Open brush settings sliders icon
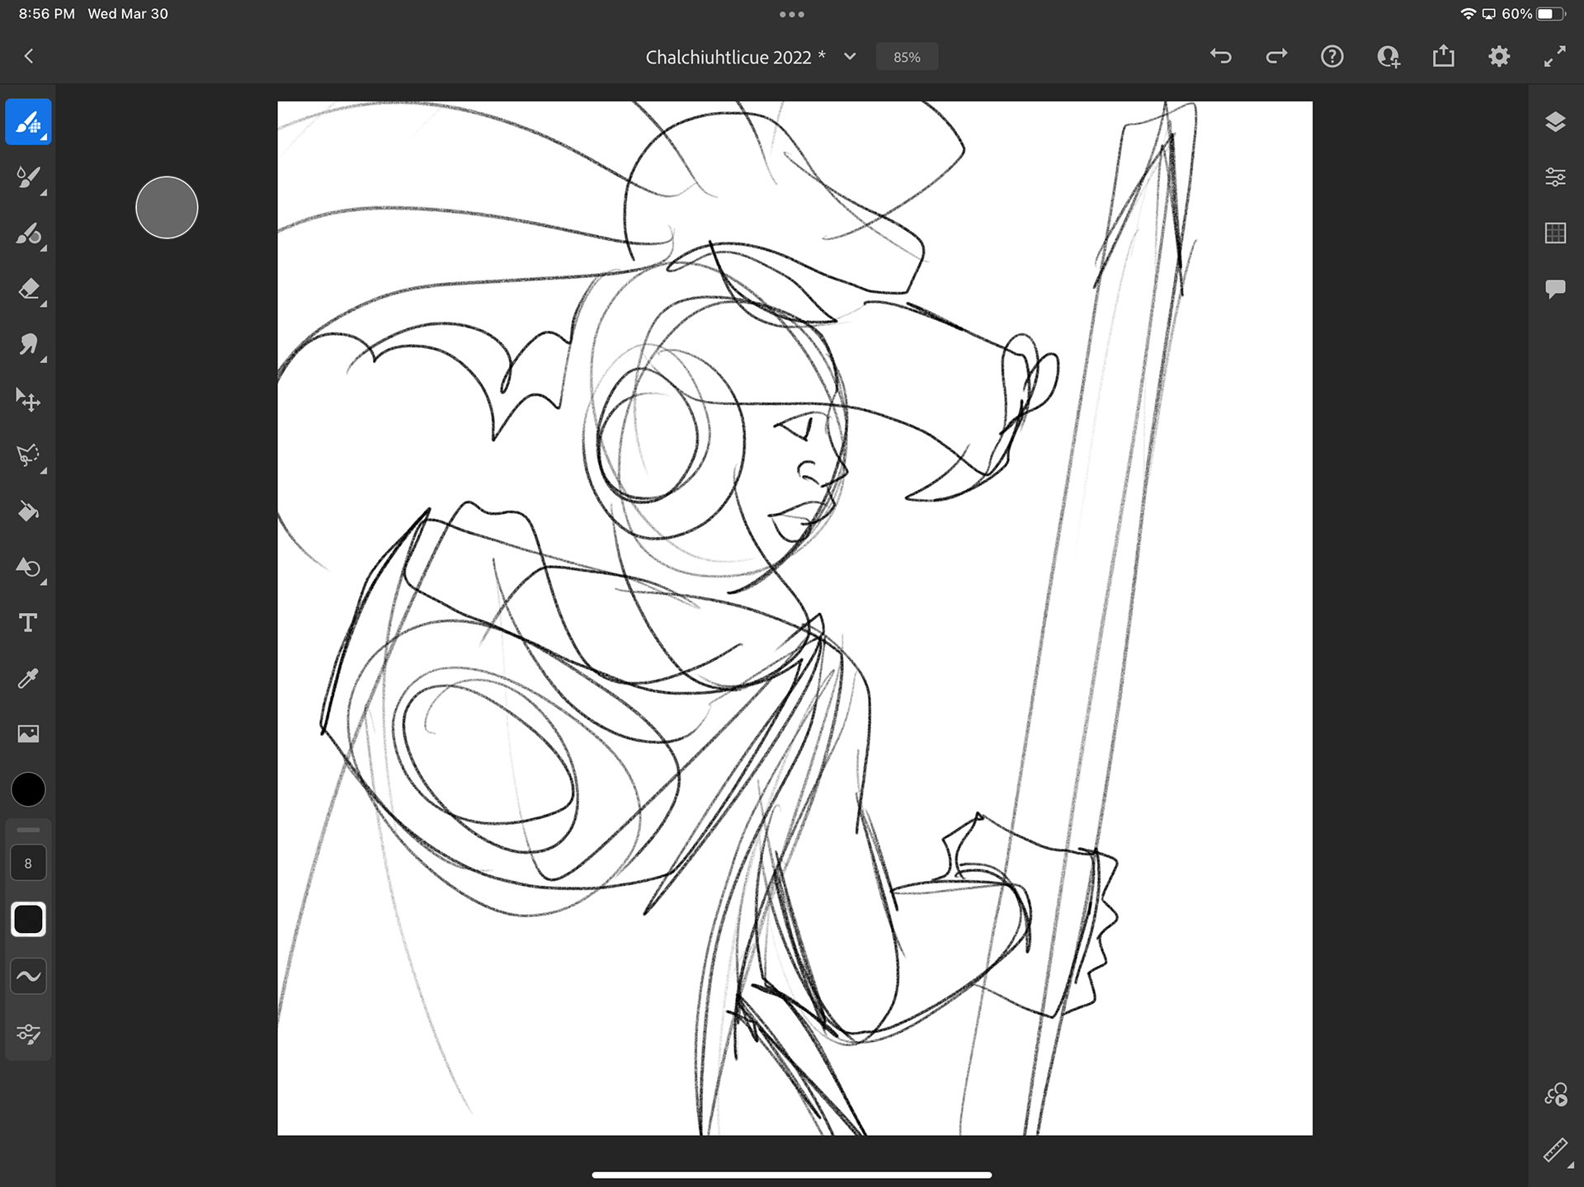This screenshot has width=1584, height=1187. click(x=28, y=1034)
